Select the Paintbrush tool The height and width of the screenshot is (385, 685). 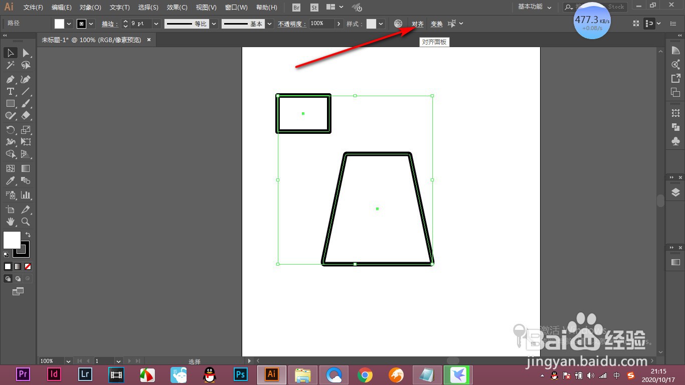(x=26, y=103)
